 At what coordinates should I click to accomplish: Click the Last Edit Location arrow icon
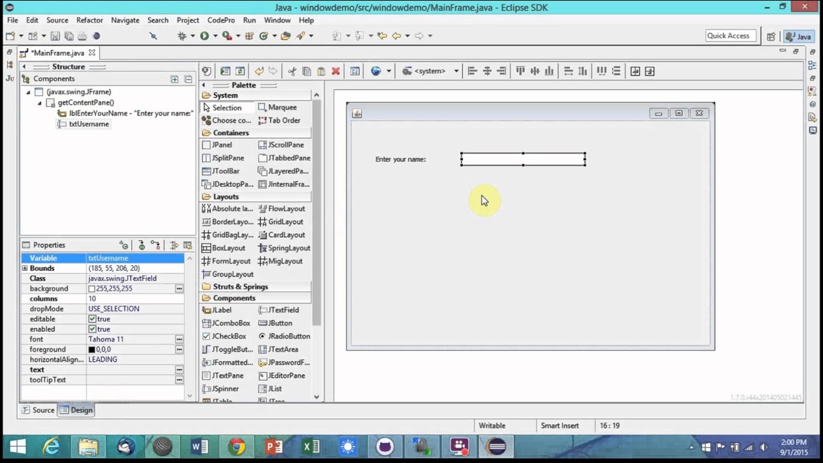[x=382, y=36]
